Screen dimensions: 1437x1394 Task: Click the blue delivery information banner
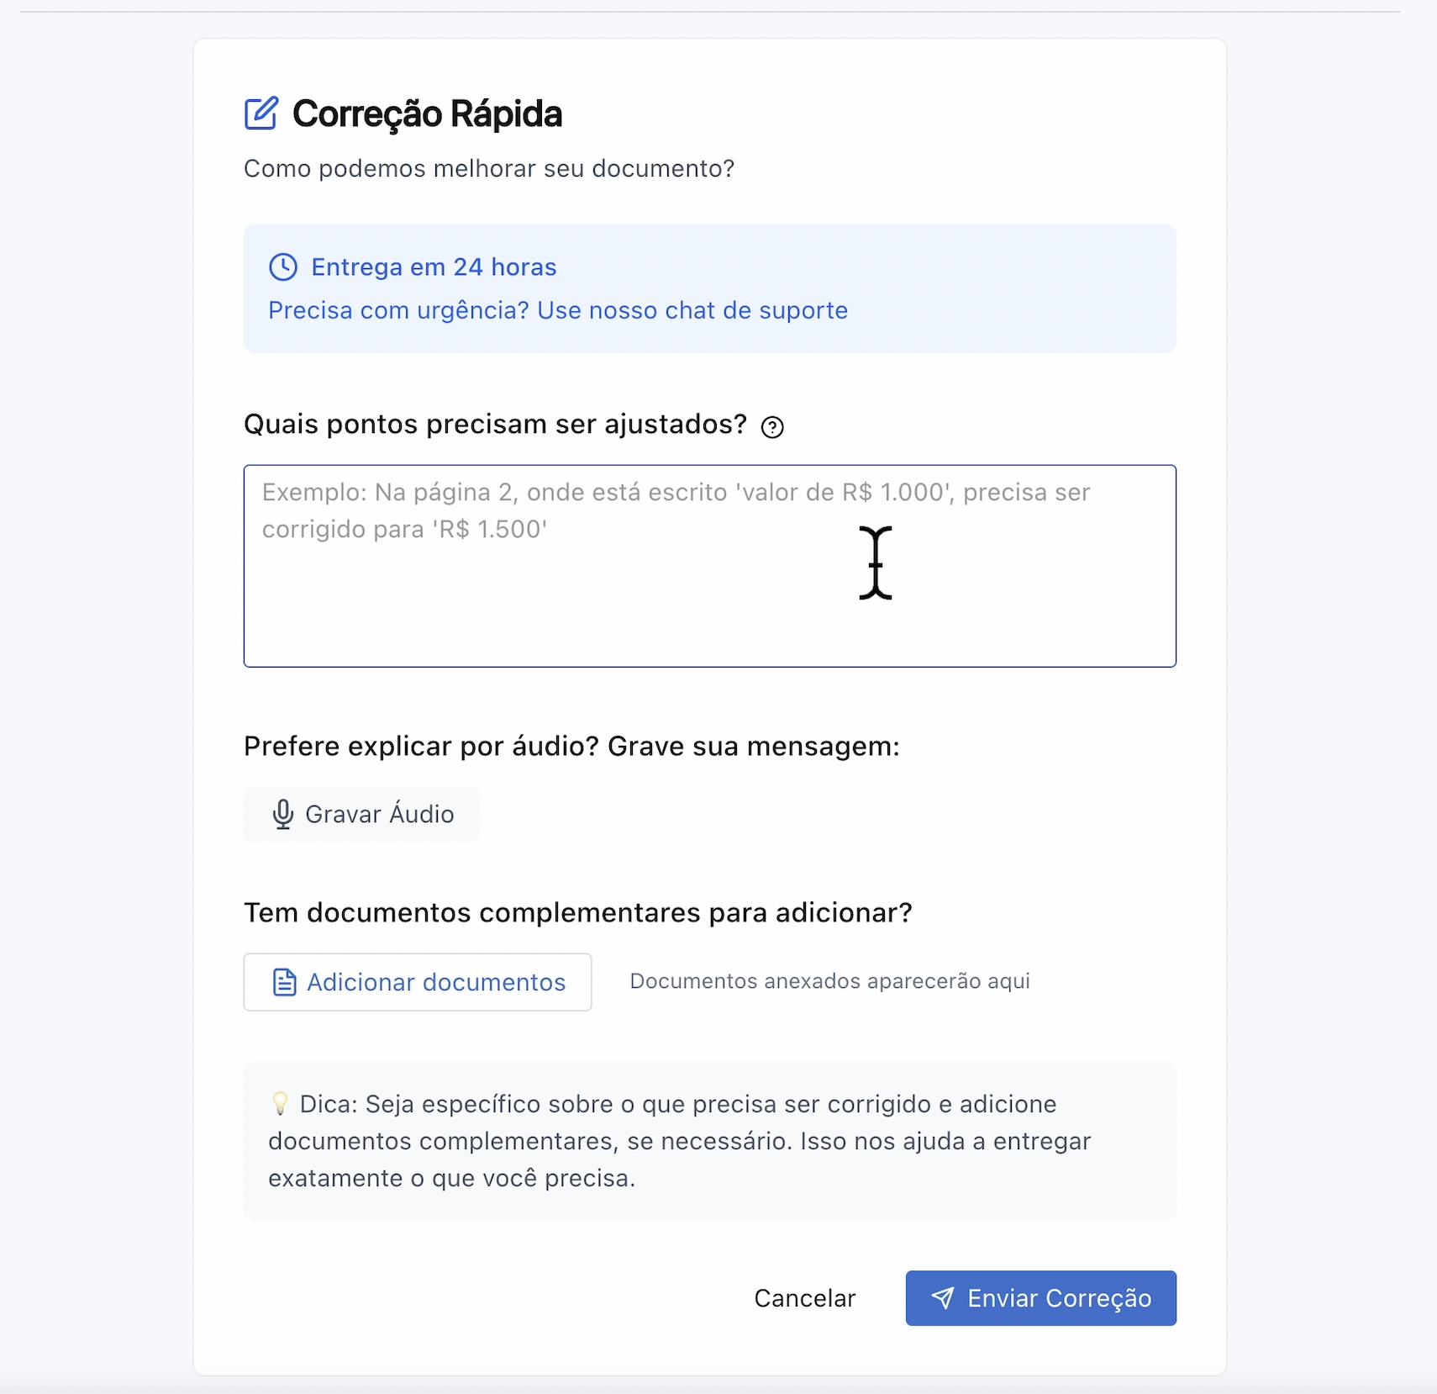[x=709, y=288]
